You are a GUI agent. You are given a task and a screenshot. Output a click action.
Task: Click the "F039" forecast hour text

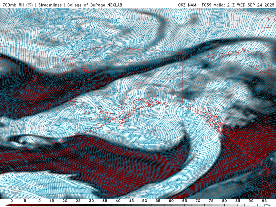(x=206, y=5)
